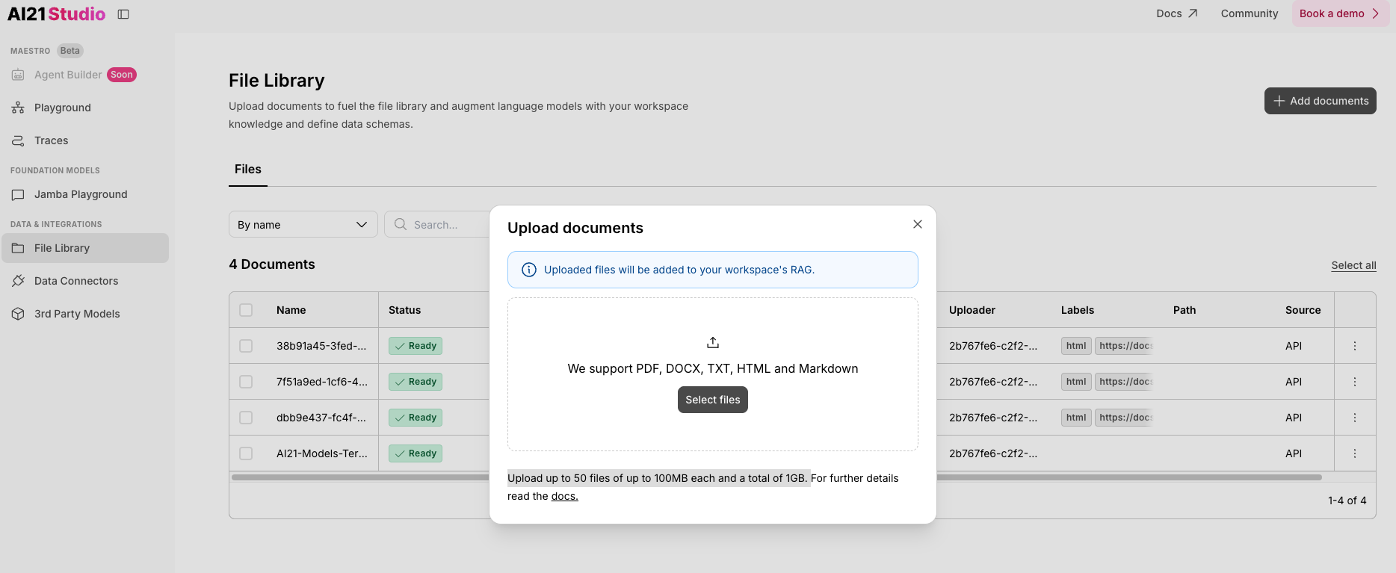Image resolution: width=1396 pixels, height=573 pixels.
Task: Click the File Library folder icon
Action: pyautogui.click(x=18, y=248)
